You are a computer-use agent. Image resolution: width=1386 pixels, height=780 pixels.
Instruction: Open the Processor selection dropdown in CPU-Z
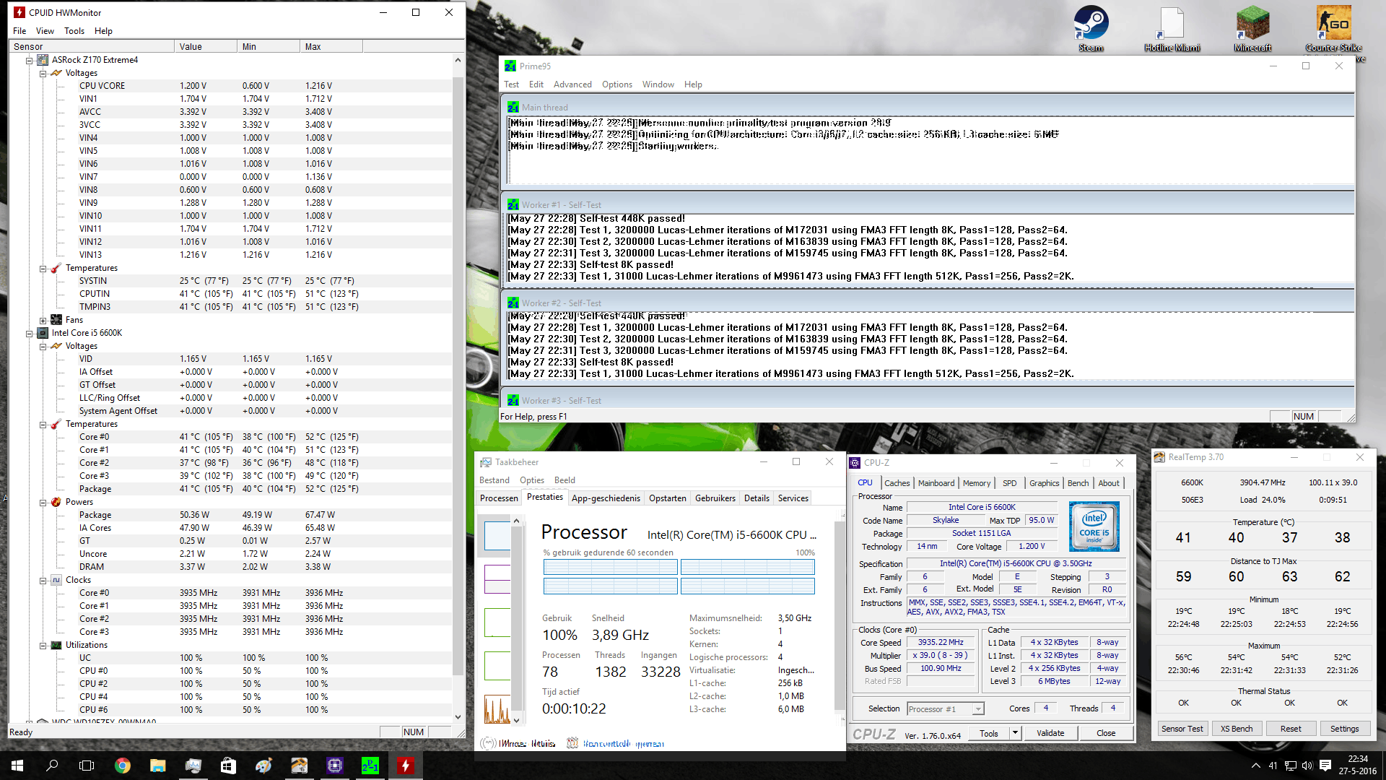click(978, 709)
